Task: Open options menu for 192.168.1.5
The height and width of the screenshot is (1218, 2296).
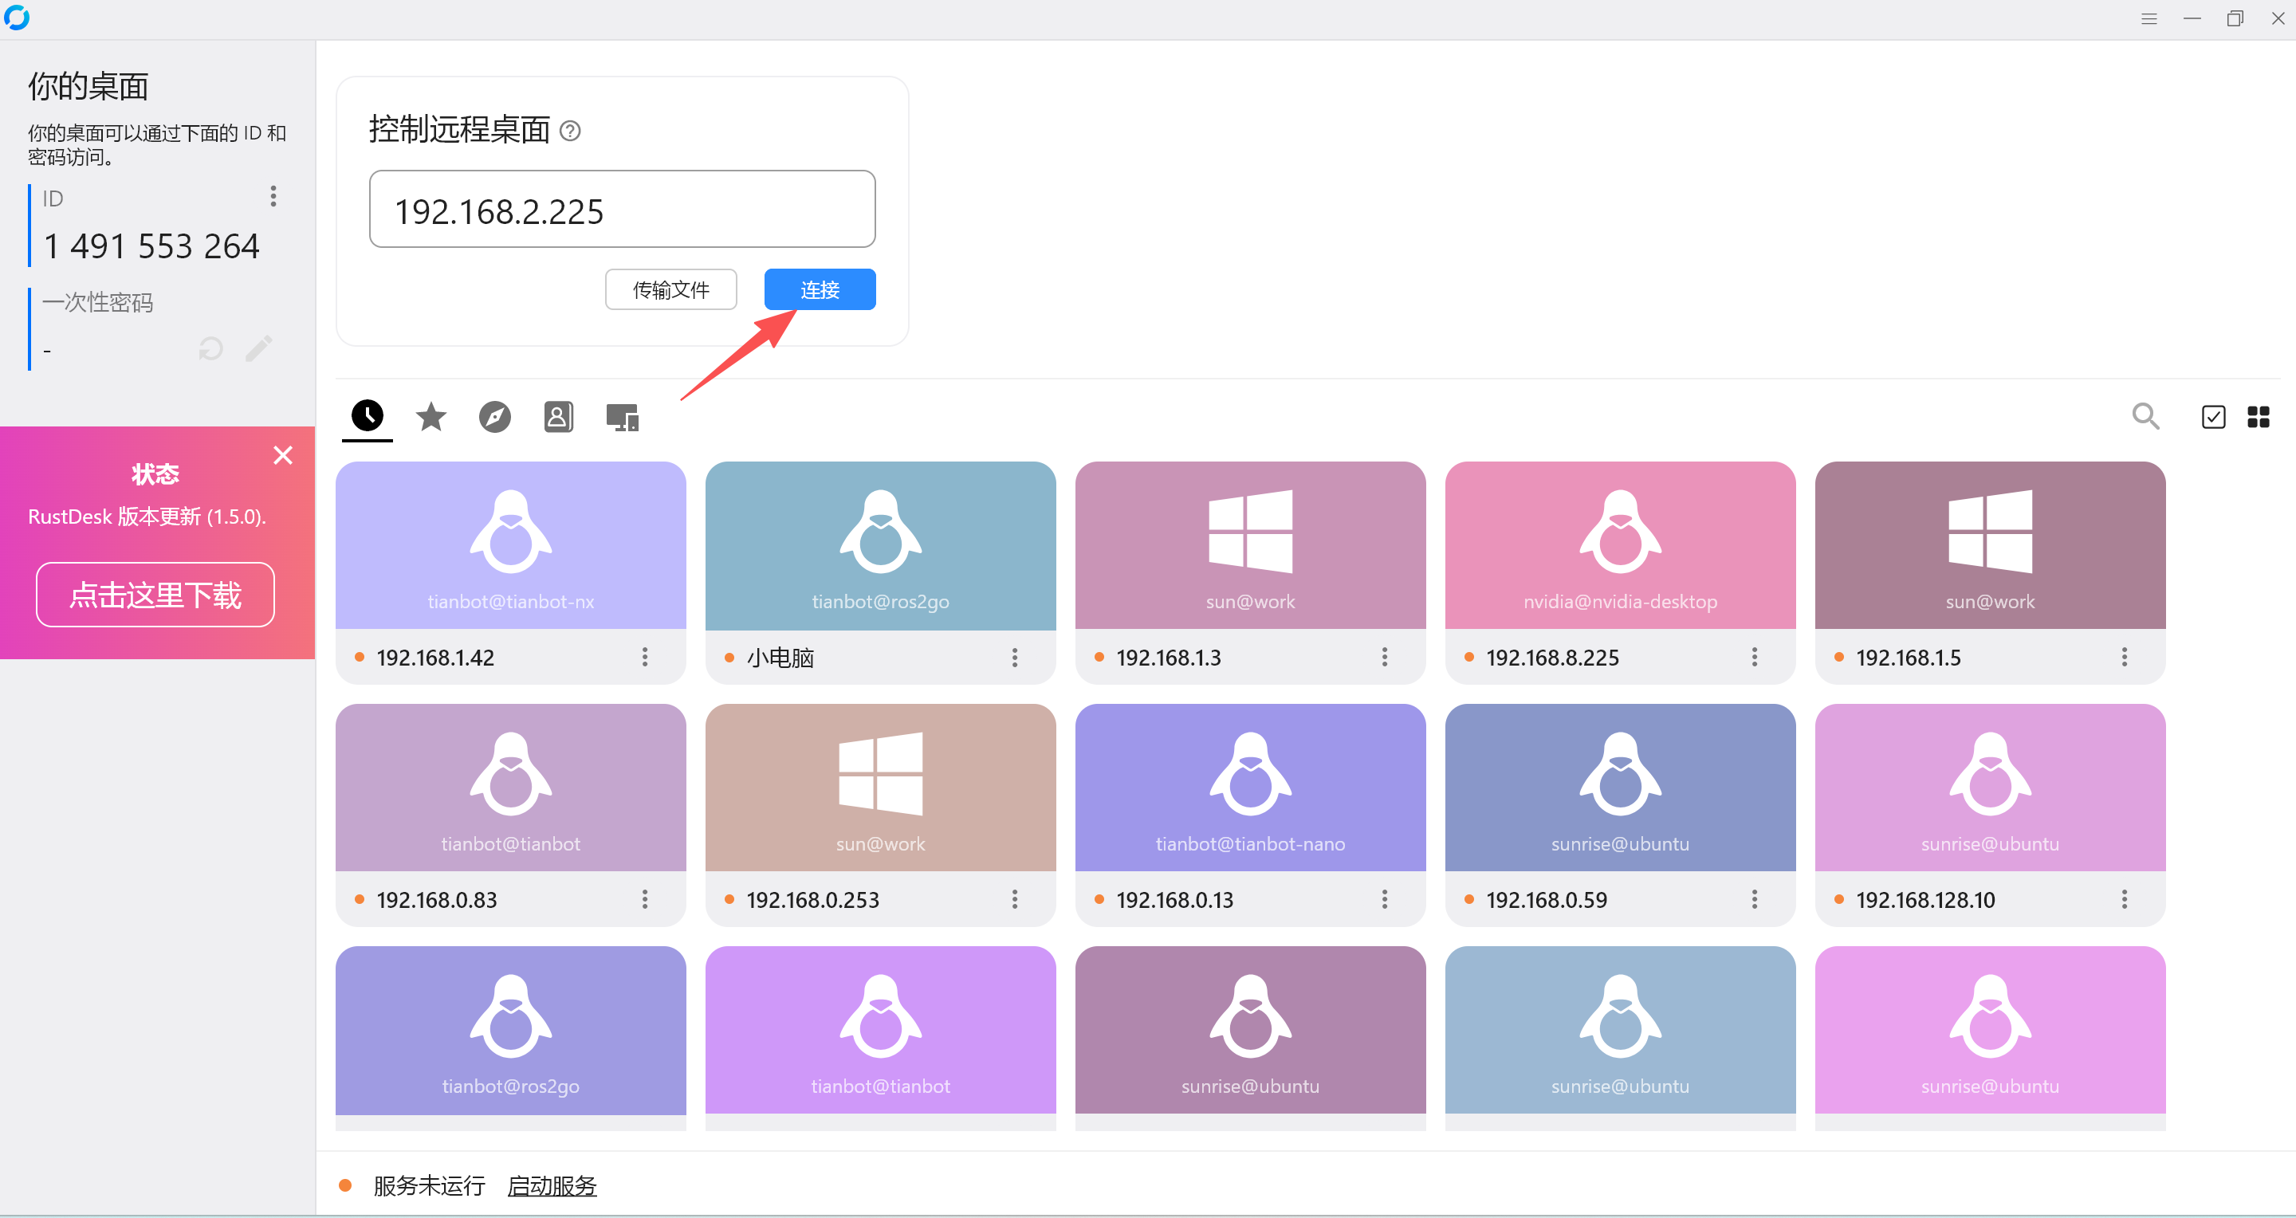Action: click(2124, 657)
